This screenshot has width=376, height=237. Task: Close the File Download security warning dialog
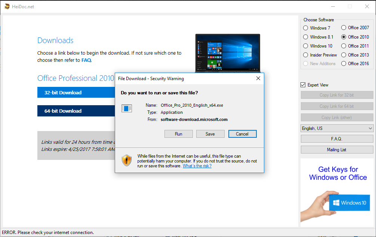coord(258,78)
